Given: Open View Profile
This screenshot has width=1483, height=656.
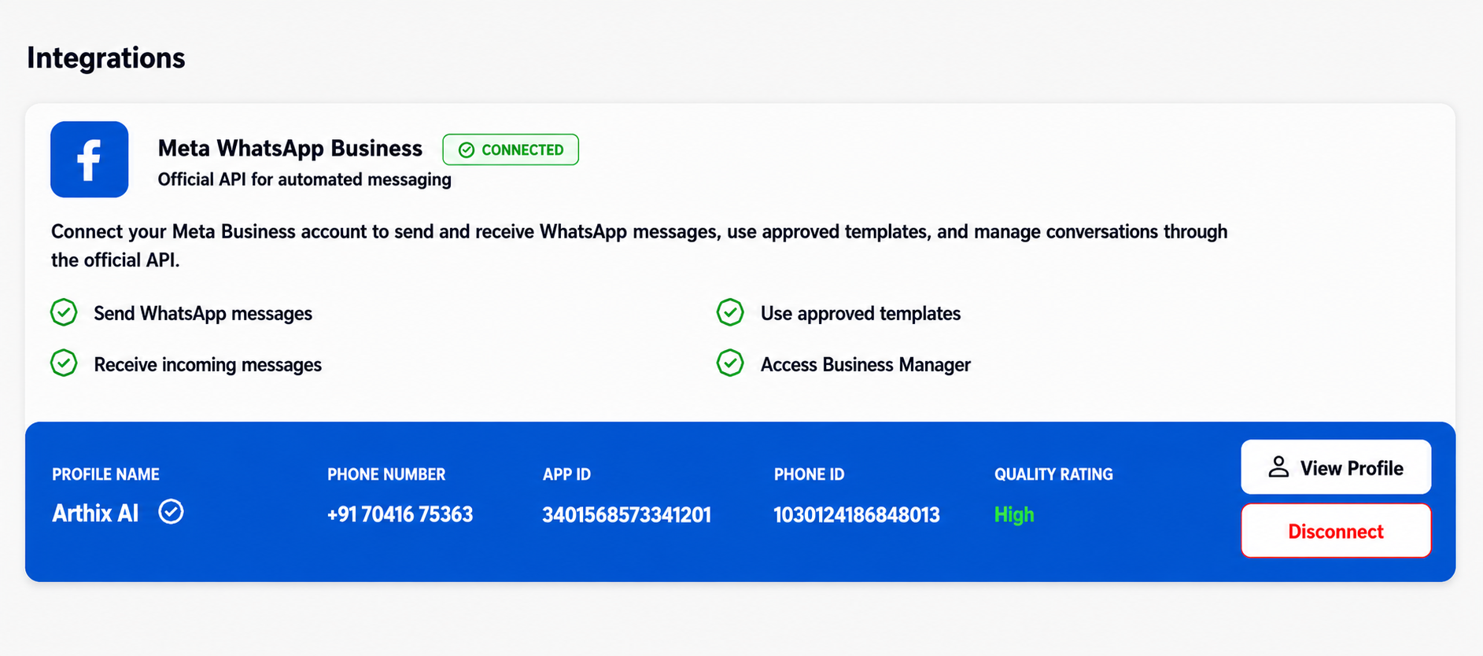Looking at the screenshot, I should [1336, 467].
